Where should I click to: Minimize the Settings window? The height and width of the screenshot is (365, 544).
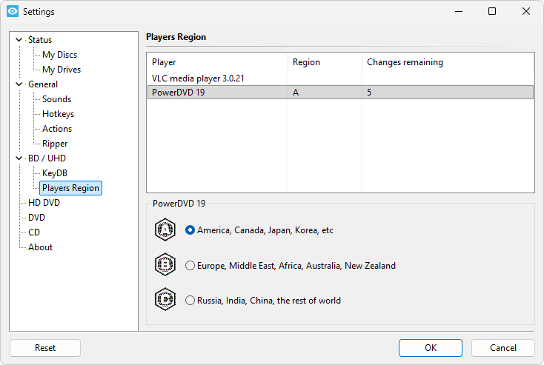[459, 11]
